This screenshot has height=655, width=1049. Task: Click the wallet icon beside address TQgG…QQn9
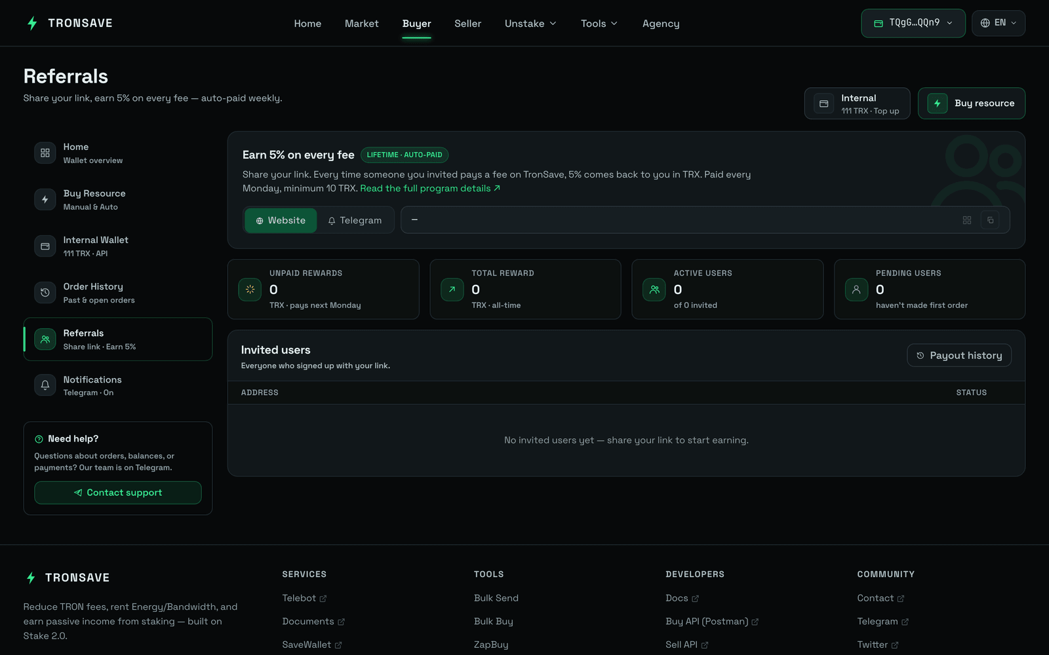point(879,24)
